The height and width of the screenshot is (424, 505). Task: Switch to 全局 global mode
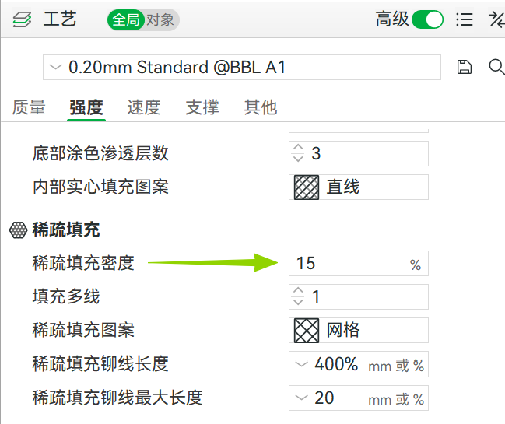tap(126, 19)
